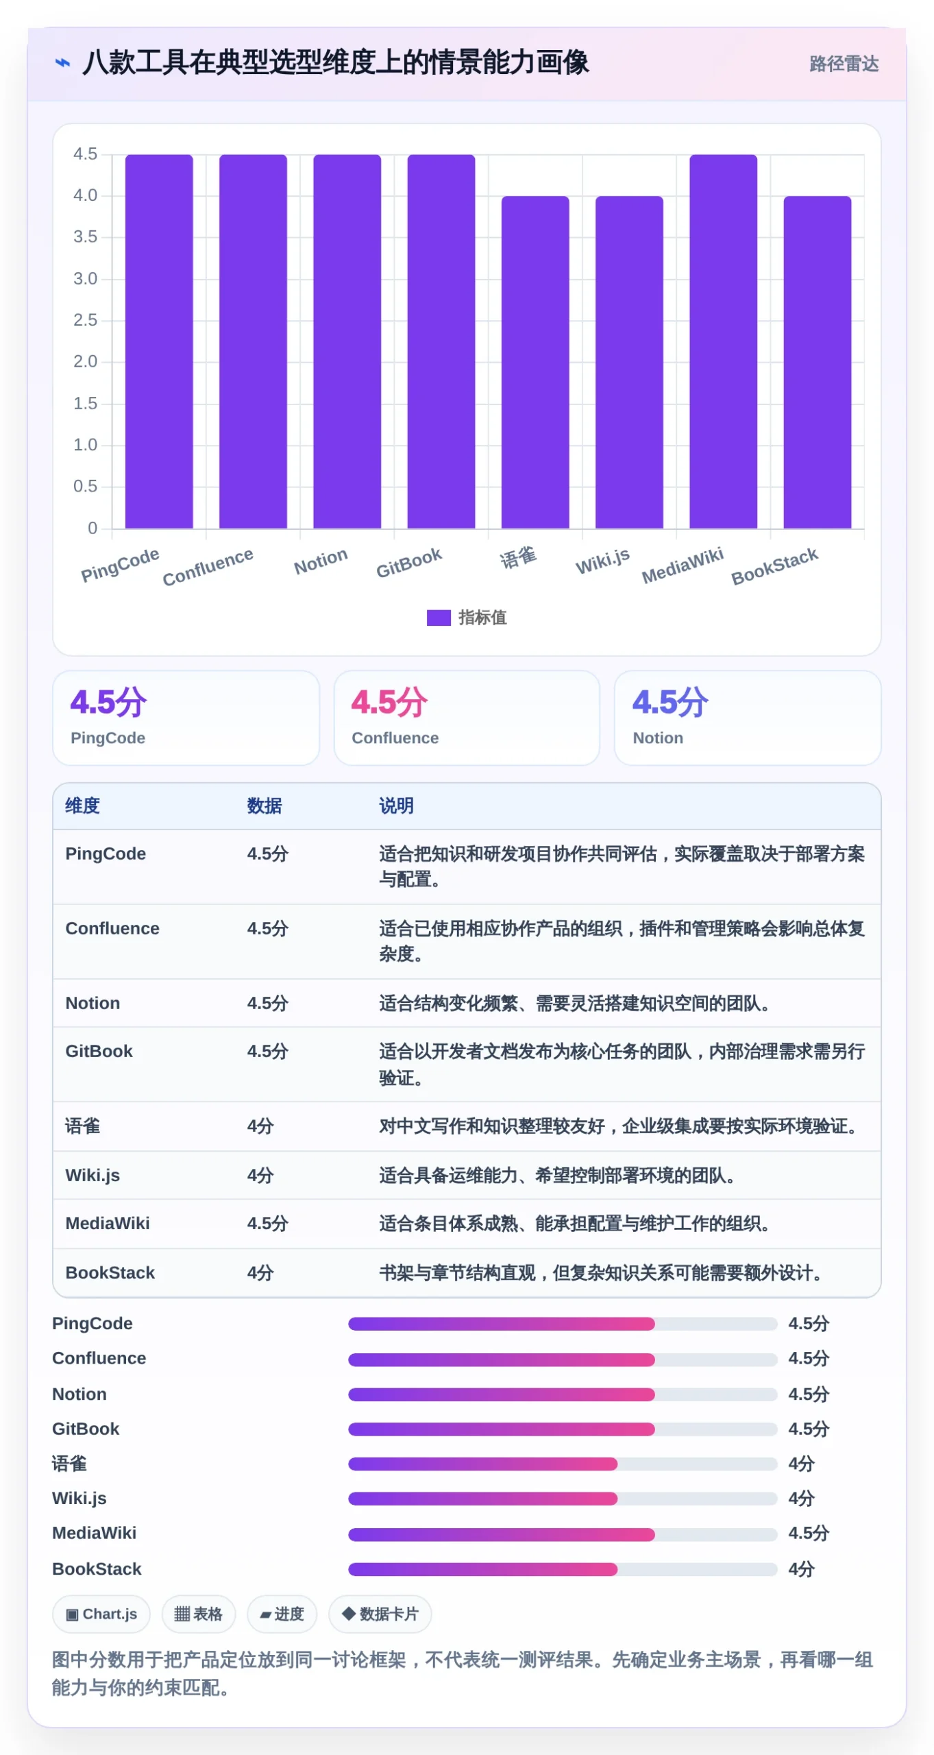Click the MediaWiki progress bar

coord(563,1534)
